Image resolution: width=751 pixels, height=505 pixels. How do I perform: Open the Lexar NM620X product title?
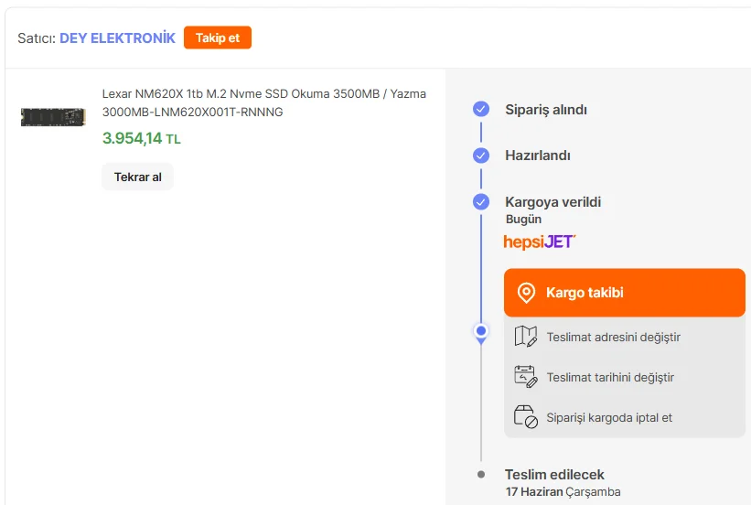264,102
